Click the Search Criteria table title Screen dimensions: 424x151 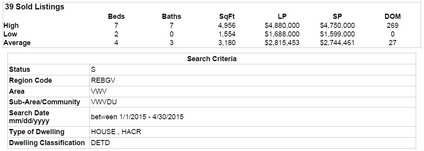tap(212, 59)
